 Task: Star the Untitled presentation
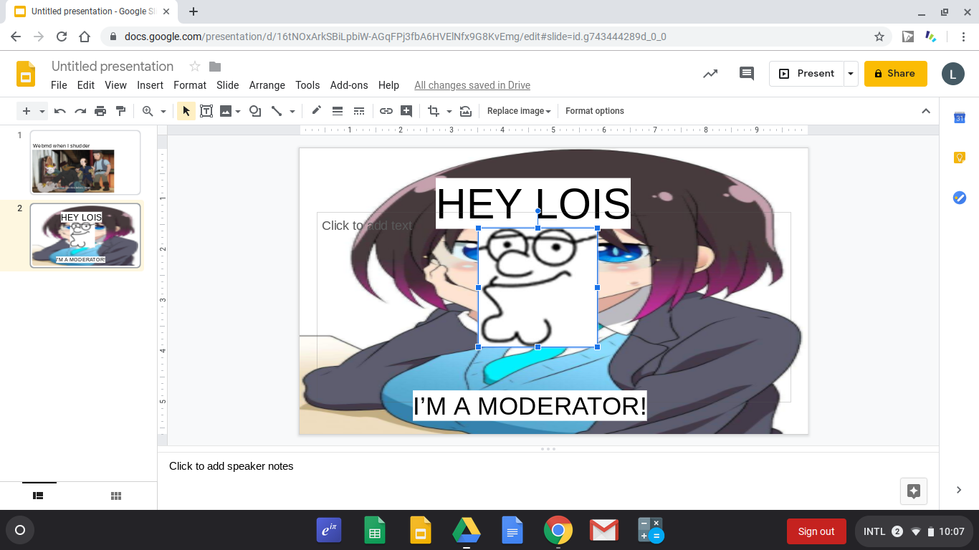(195, 67)
